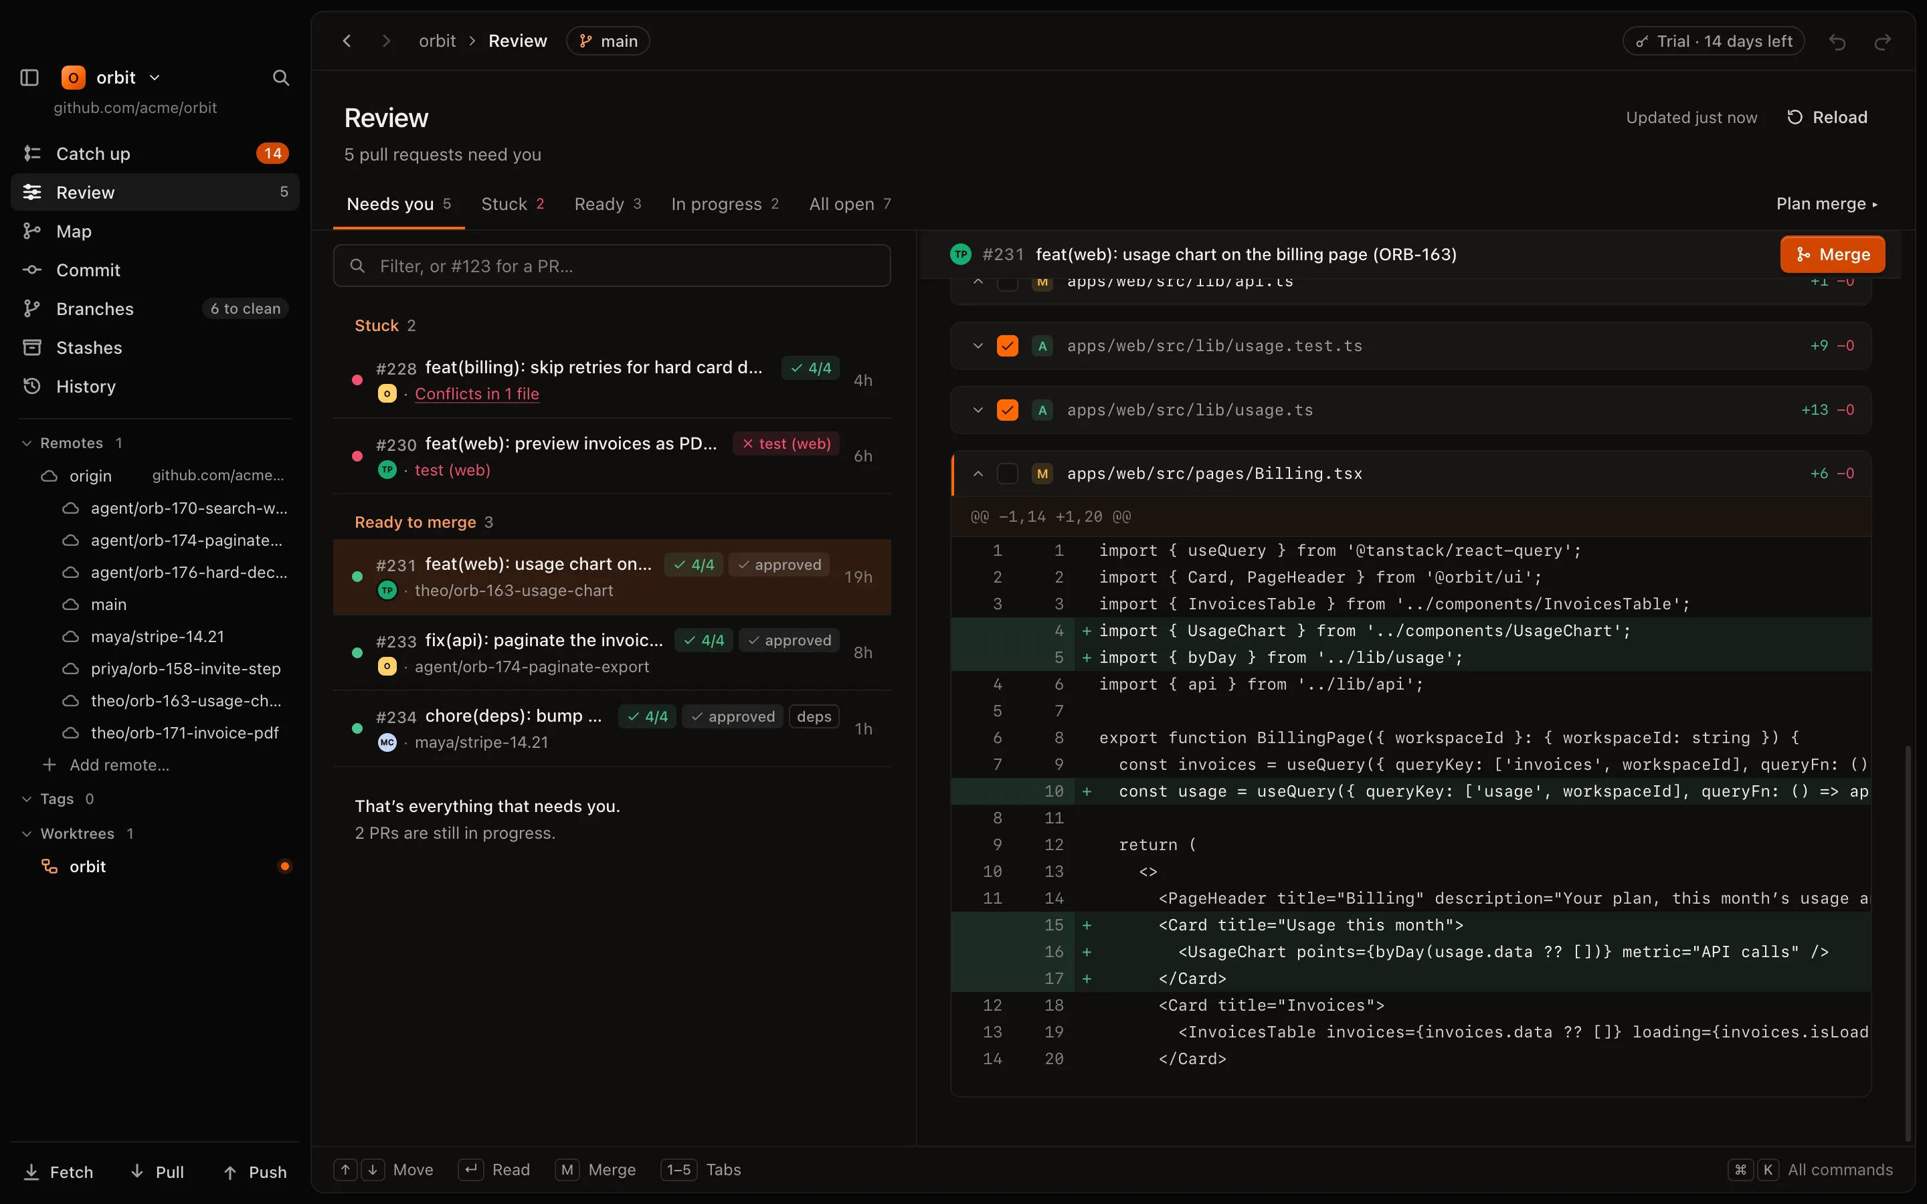This screenshot has width=1927, height=1204.
Task: Collapse the Tags section
Action: click(27, 799)
